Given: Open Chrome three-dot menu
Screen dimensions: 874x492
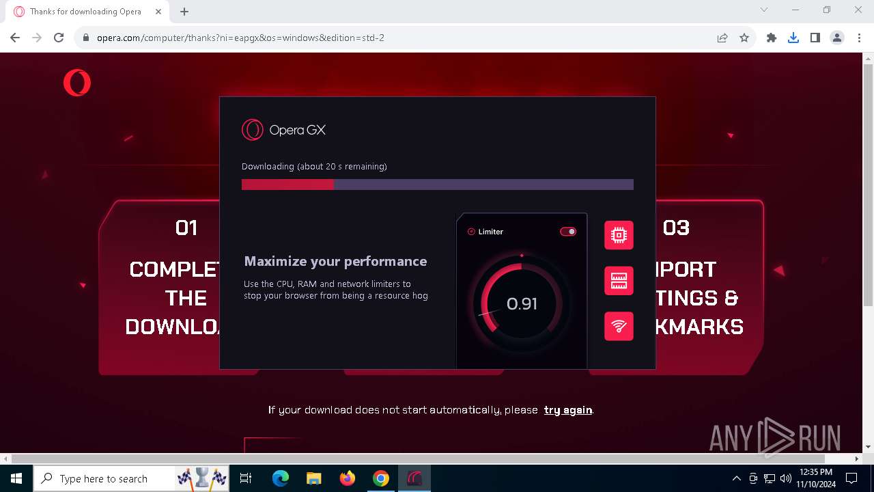Looking at the screenshot, I should tap(859, 38).
